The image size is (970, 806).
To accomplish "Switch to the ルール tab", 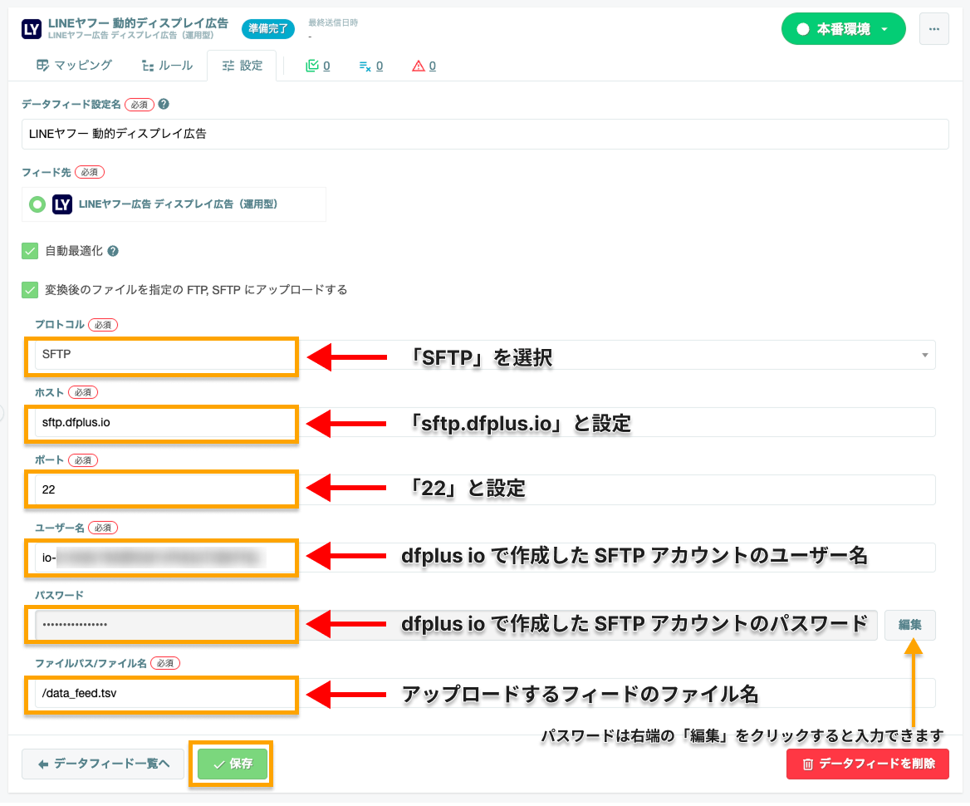I will [x=168, y=66].
